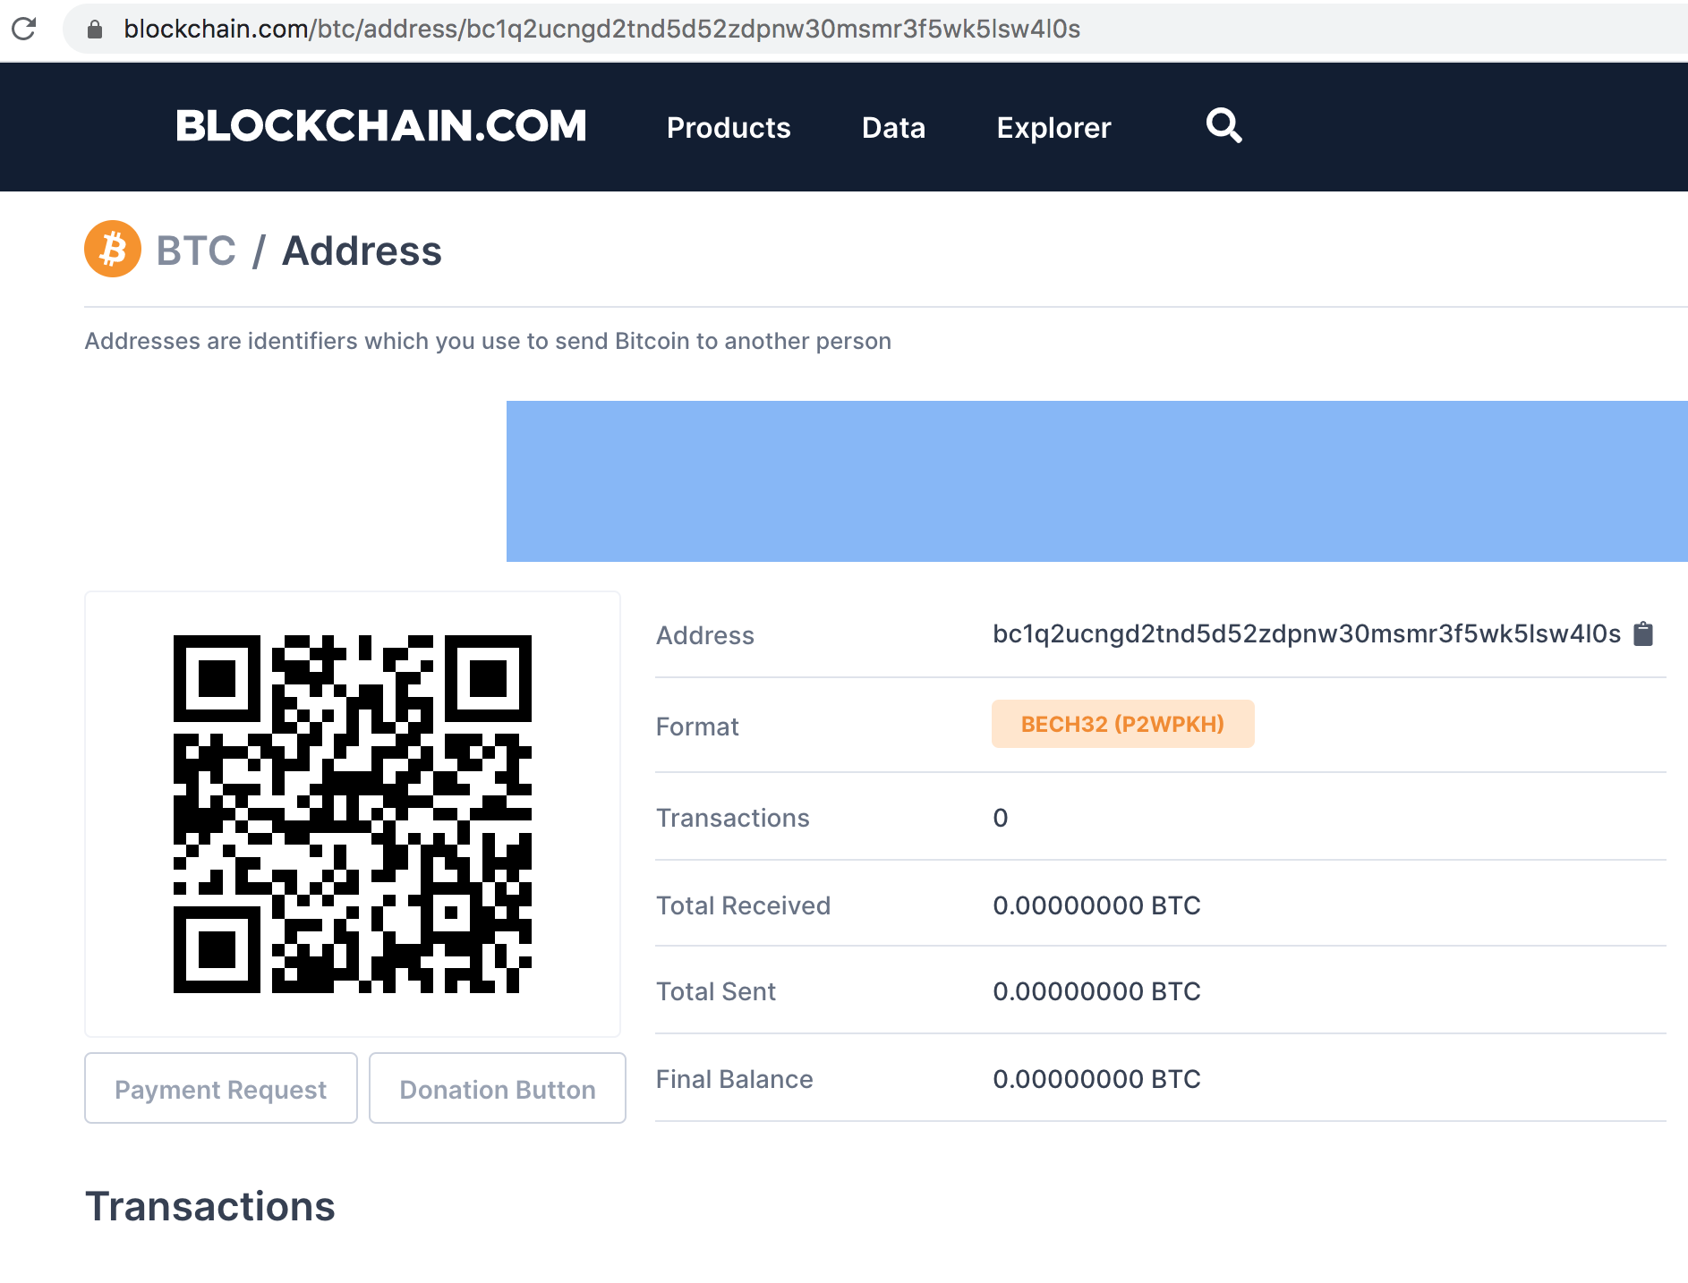The width and height of the screenshot is (1688, 1283).
Task: Open the Products menu
Action: 729,128
